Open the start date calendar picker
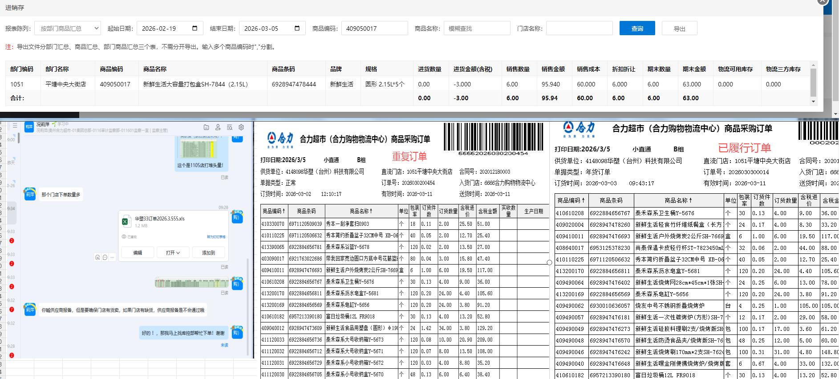 [x=195, y=29]
